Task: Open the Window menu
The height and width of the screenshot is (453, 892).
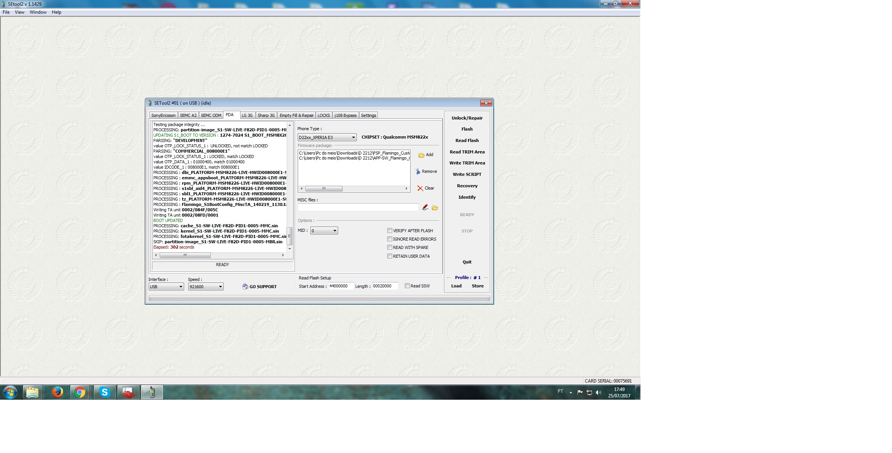Action: point(38,12)
